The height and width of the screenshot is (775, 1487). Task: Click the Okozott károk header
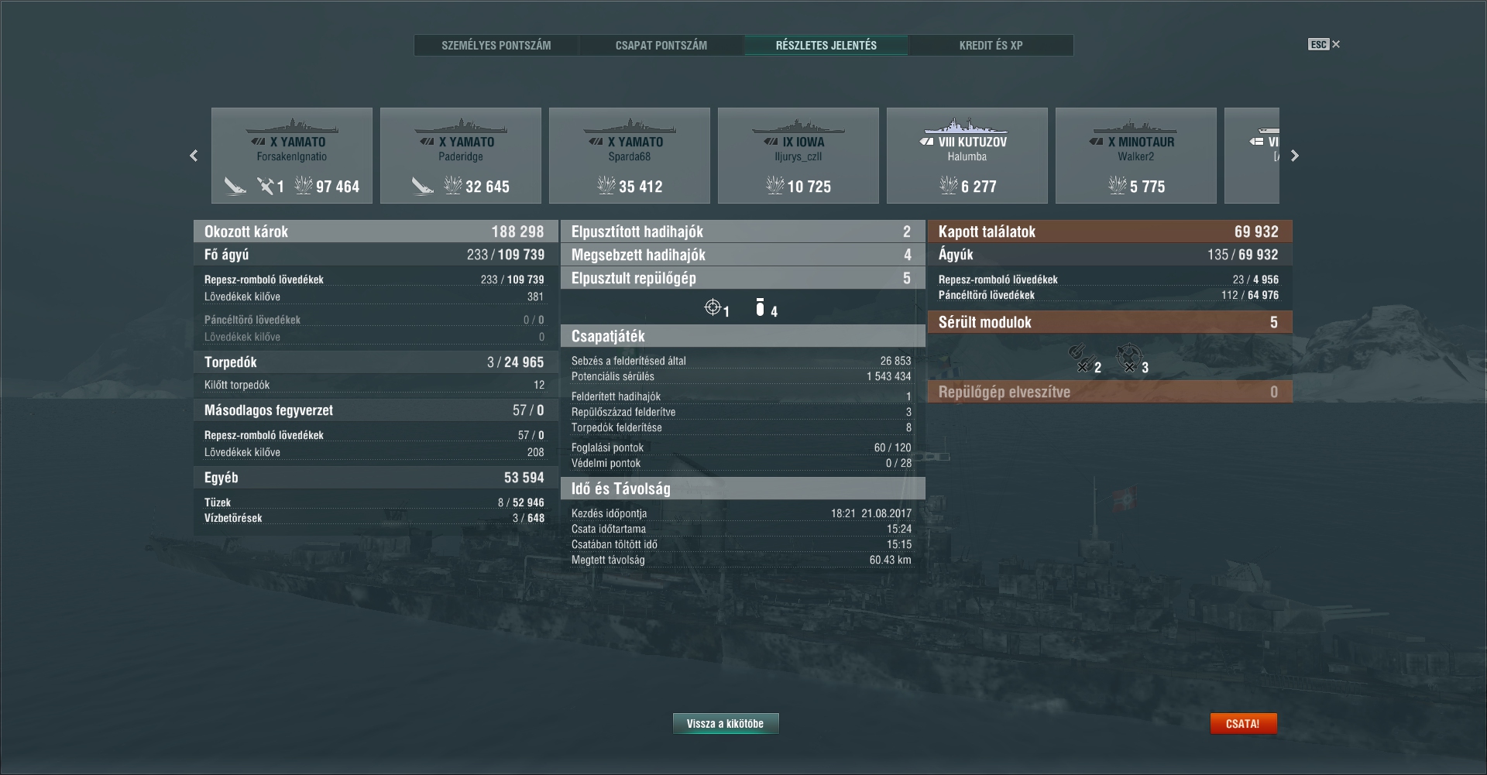(x=376, y=231)
